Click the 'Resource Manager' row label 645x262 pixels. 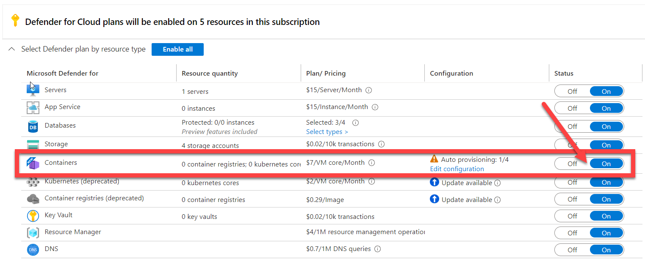73,232
